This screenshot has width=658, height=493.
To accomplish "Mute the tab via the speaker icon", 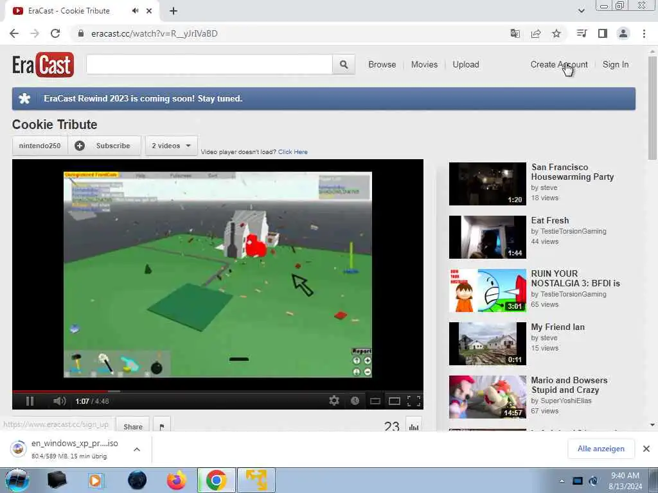I will pos(135,11).
